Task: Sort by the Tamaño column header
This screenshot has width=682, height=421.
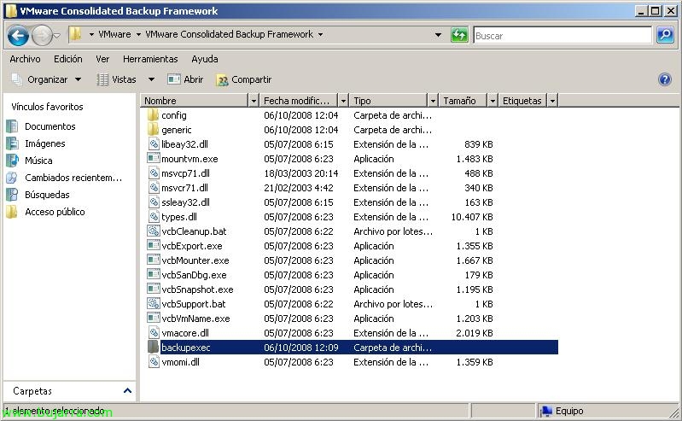Action: point(463,101)
